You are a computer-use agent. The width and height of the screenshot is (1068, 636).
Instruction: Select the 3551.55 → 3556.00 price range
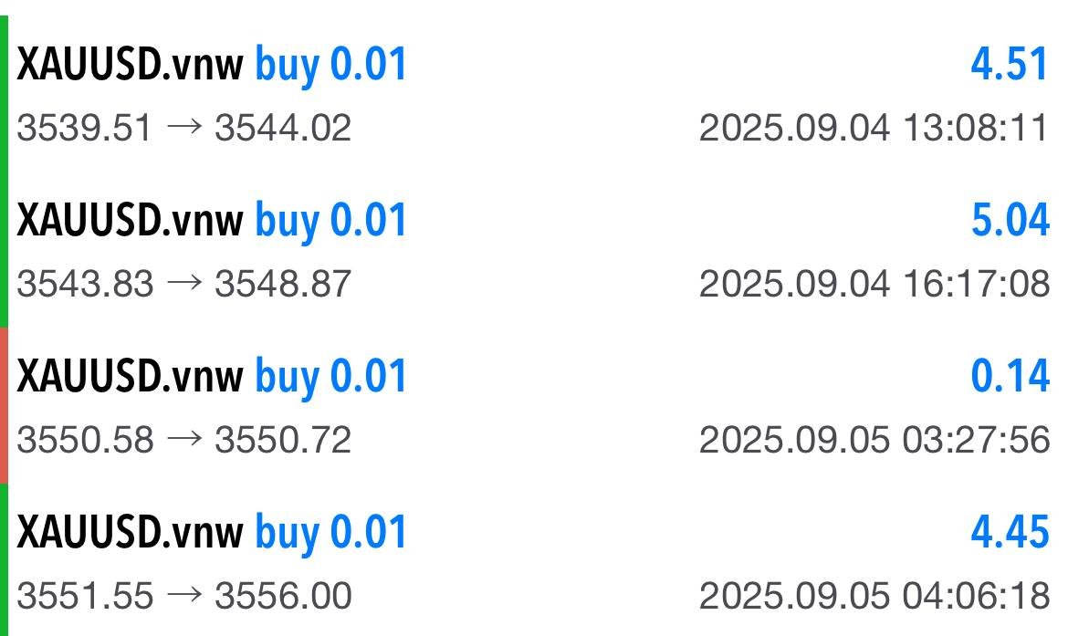(x=183, y=596)
